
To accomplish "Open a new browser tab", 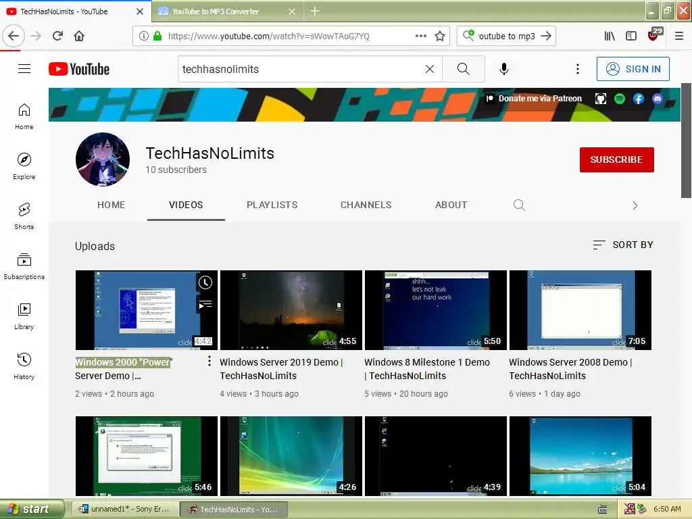I will tap(315, 11).
